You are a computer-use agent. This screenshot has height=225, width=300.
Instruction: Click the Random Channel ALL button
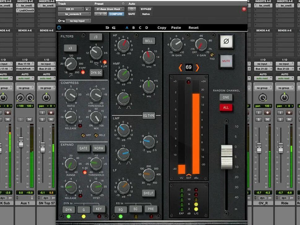tap(226, 107)
